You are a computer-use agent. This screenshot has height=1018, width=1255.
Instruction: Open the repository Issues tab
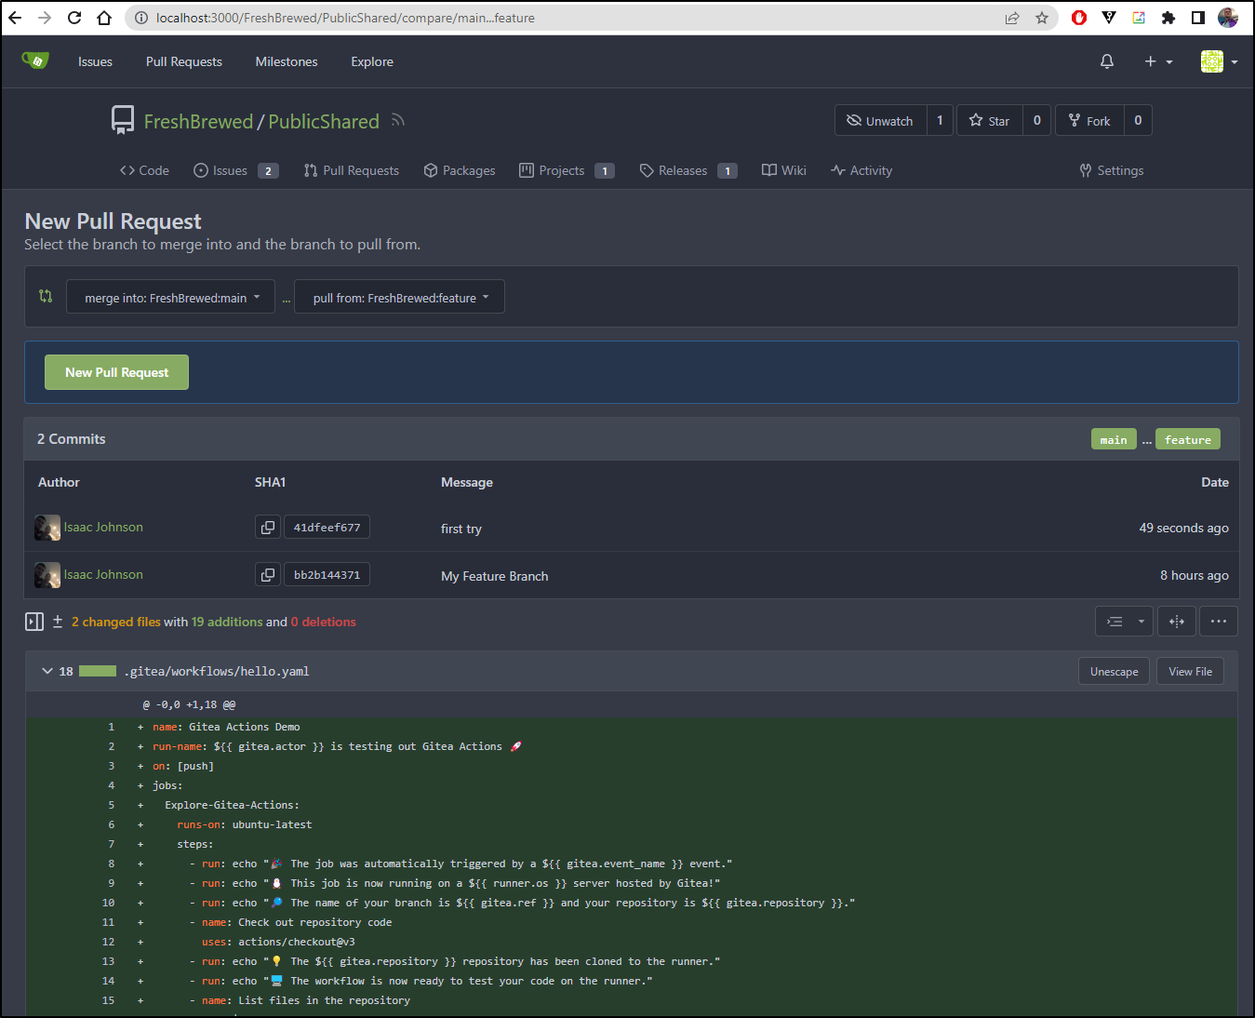235,170
